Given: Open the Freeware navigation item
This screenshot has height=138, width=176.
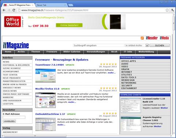Looking at the screenshot, I should point(52,52).
